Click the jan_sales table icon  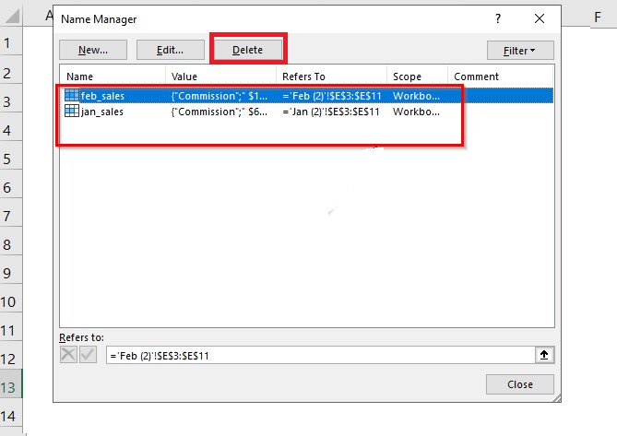point(72,112)
